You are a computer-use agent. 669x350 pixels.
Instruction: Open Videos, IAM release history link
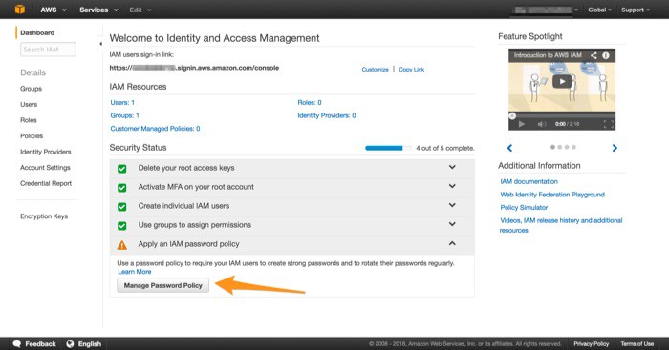click(561, 225)
